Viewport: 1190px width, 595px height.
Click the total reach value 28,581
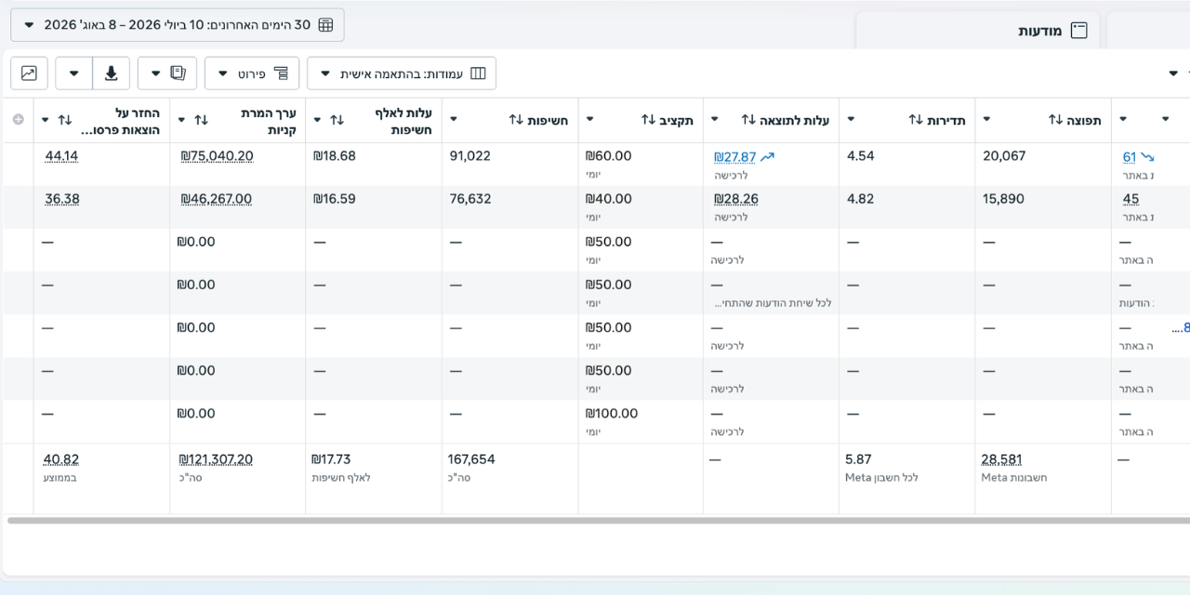pos(1001,459)
